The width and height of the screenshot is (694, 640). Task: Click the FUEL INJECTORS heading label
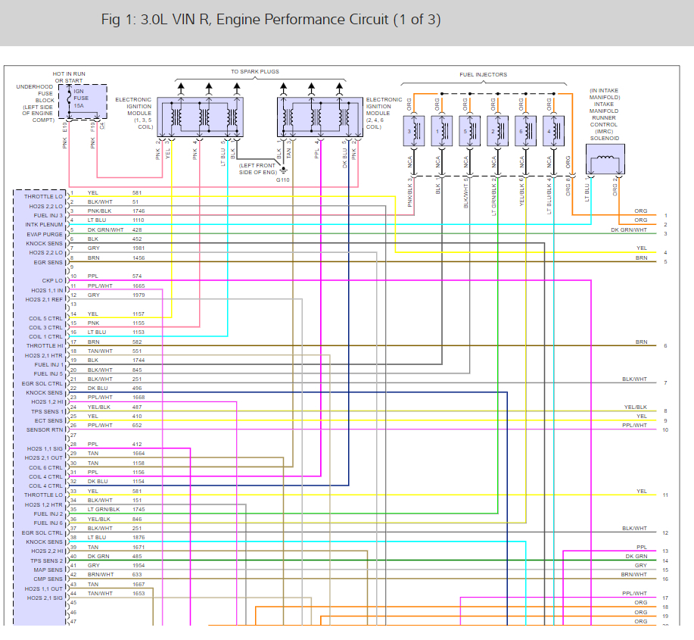[484, 74]
